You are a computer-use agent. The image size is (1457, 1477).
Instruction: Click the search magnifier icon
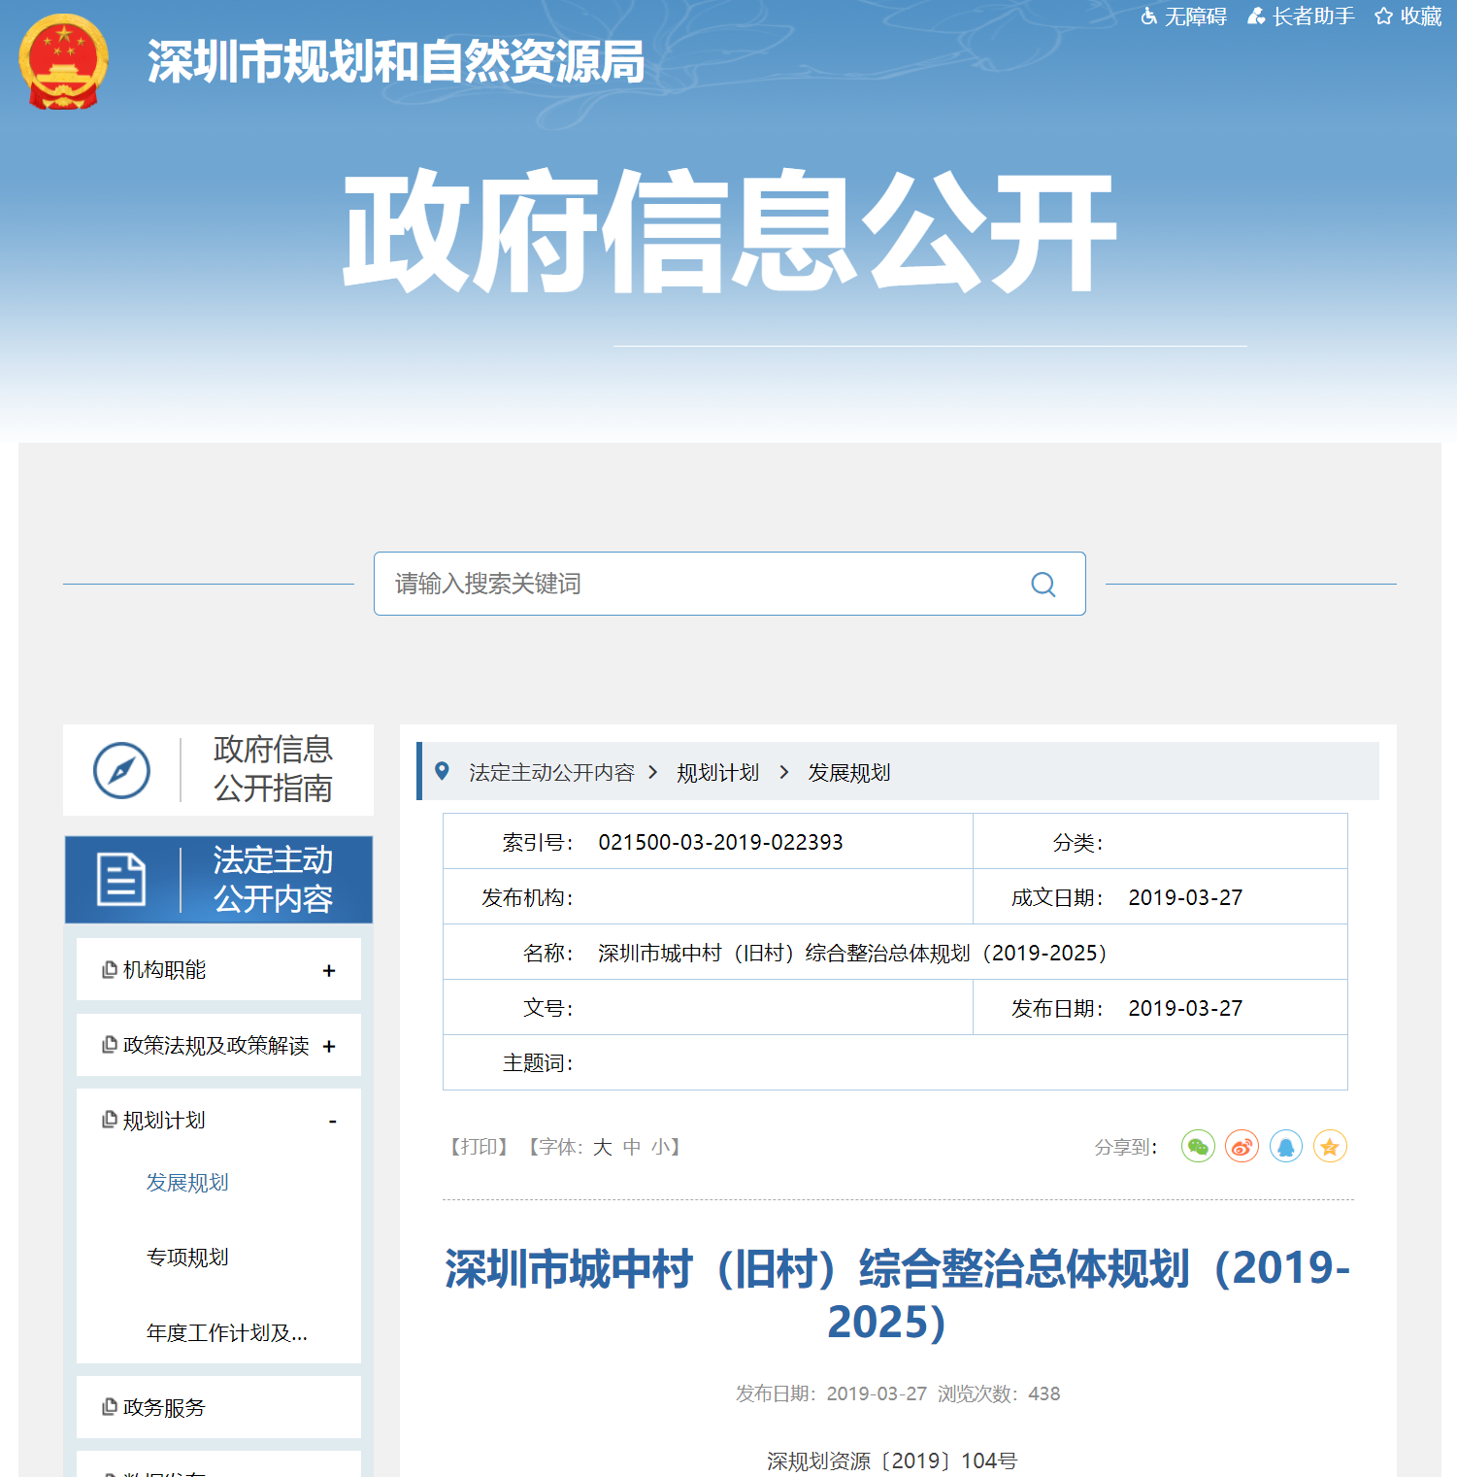click(1043, 584)
